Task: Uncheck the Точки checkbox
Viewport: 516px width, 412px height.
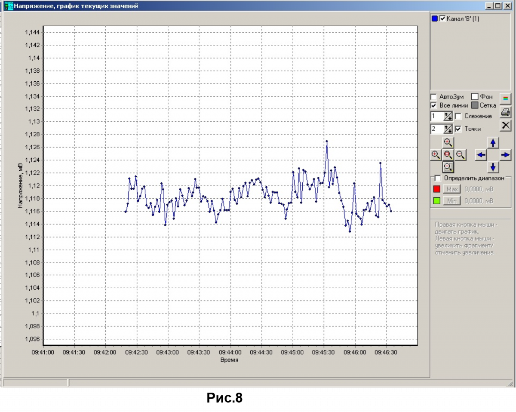Action: 458,129
